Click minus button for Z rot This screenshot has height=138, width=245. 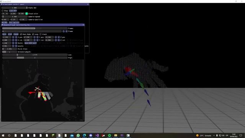(x=56, y=40)
